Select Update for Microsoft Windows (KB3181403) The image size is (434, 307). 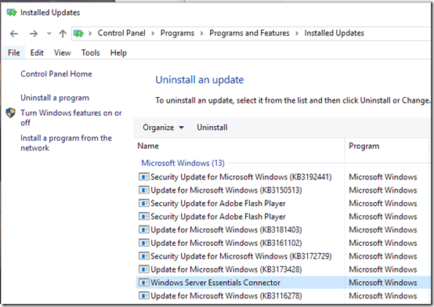click(226, 229)
